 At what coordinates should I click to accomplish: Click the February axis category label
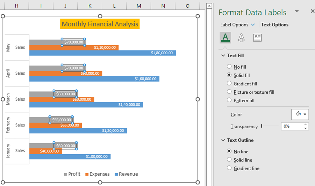tap(8, 125)
